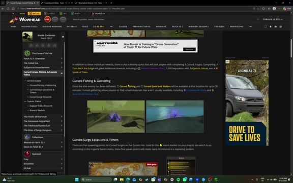293x183 pixels.
Task: Collapse guide contents sidebar icon
Action: [x=63, y=37]
